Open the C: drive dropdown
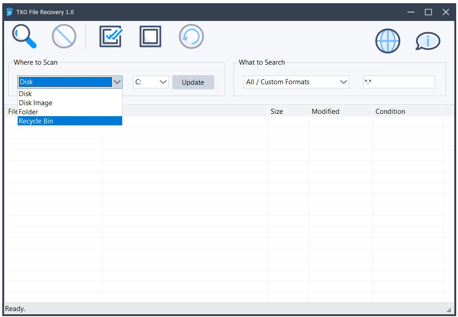 pyautogui.click(x=151, y=82)
